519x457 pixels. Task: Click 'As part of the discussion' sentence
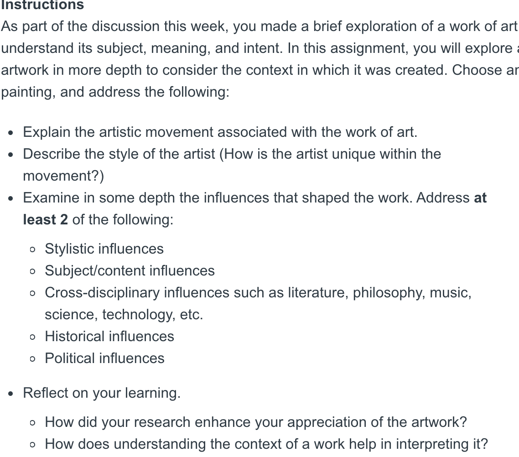click(x=259, y=26)
